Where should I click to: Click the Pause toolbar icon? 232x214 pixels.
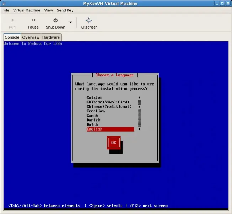click(33, 20)
